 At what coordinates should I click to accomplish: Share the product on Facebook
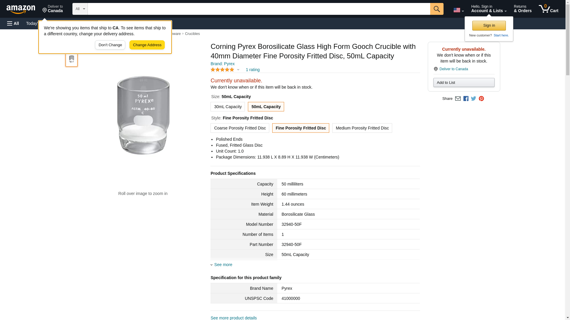(466, 99)
